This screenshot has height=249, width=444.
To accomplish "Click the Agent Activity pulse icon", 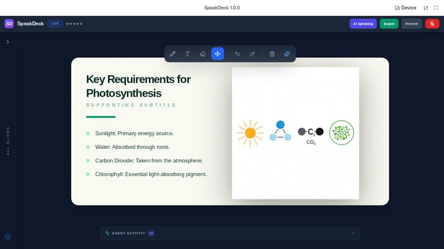I will (x=107, y=233).
